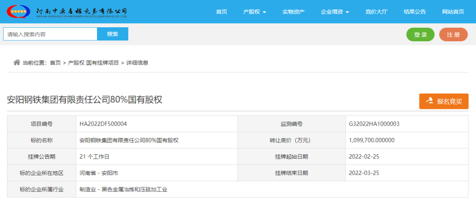Click the green 登录 button
This screenshot has width=476, height=203.
(420, 34)
